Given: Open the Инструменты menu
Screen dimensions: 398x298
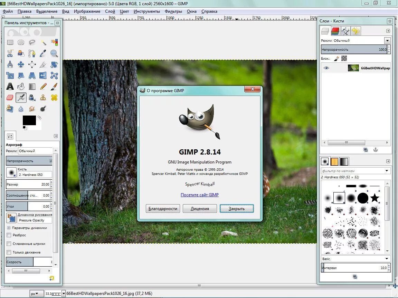Looking at the screenshot, I should point(147,11).
